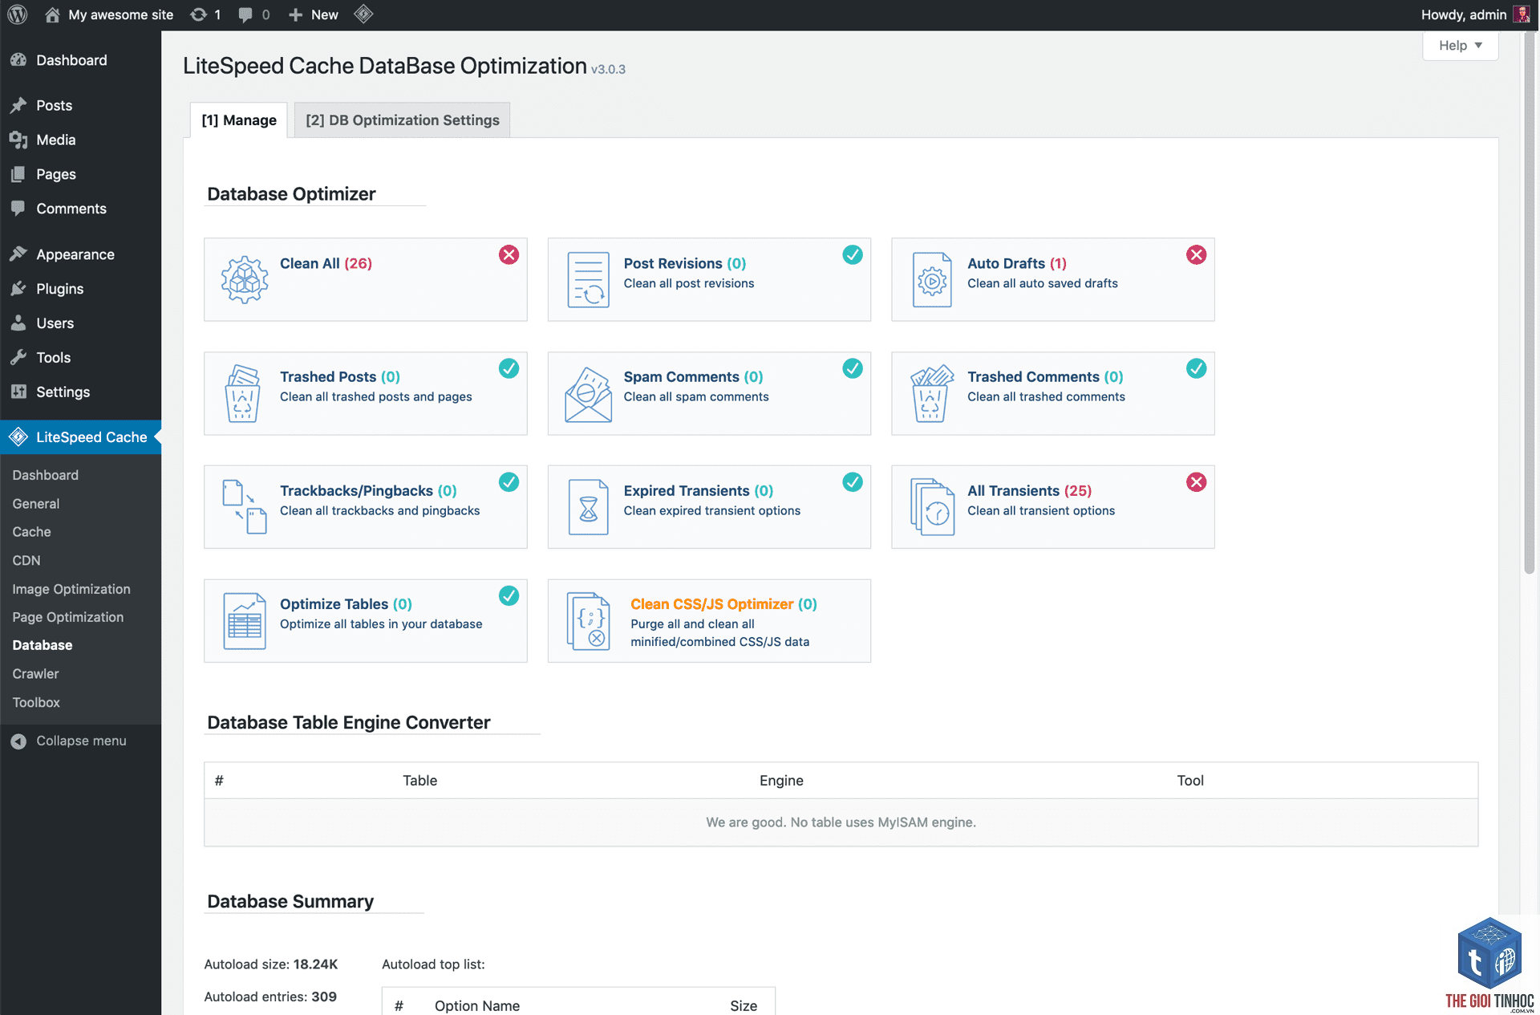Click the red X status on Auto Drafts
The width and height of the screenshot is (1540, 1015).
(1196, 255)
